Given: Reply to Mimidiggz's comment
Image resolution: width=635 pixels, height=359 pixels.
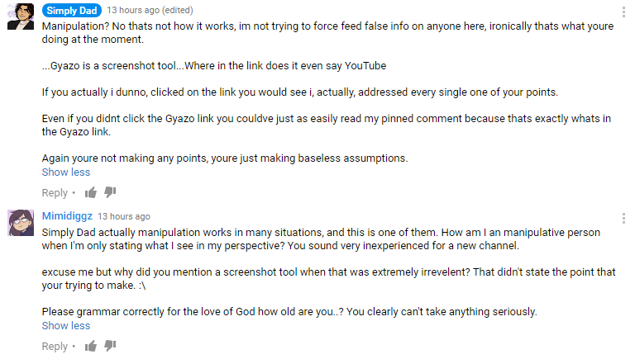Looking at the screenshot, I should [x=55, y=347].
